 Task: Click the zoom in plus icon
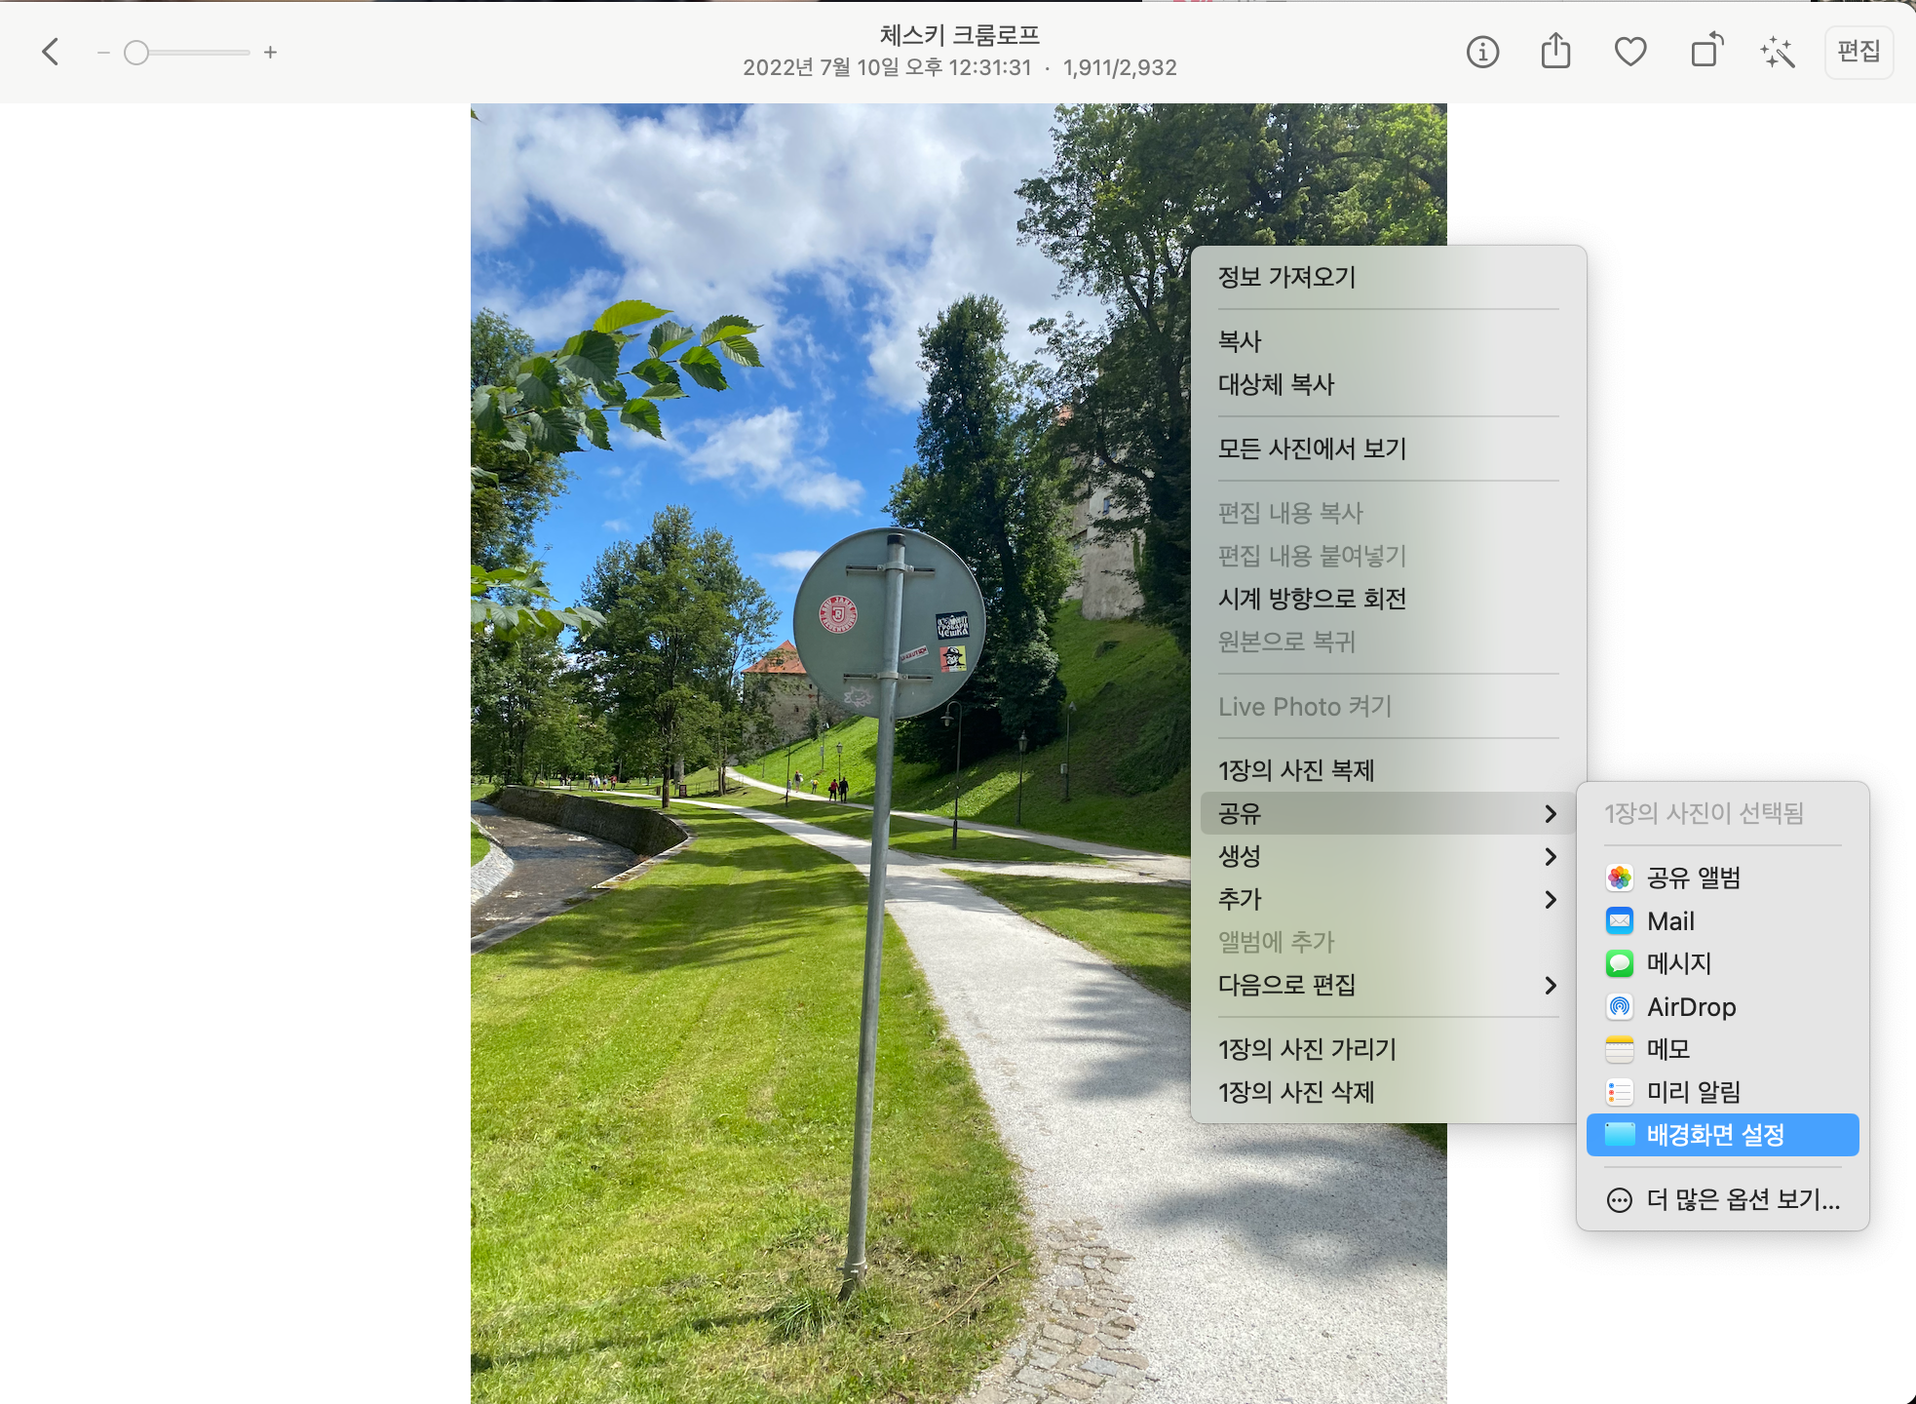(270, 53)
